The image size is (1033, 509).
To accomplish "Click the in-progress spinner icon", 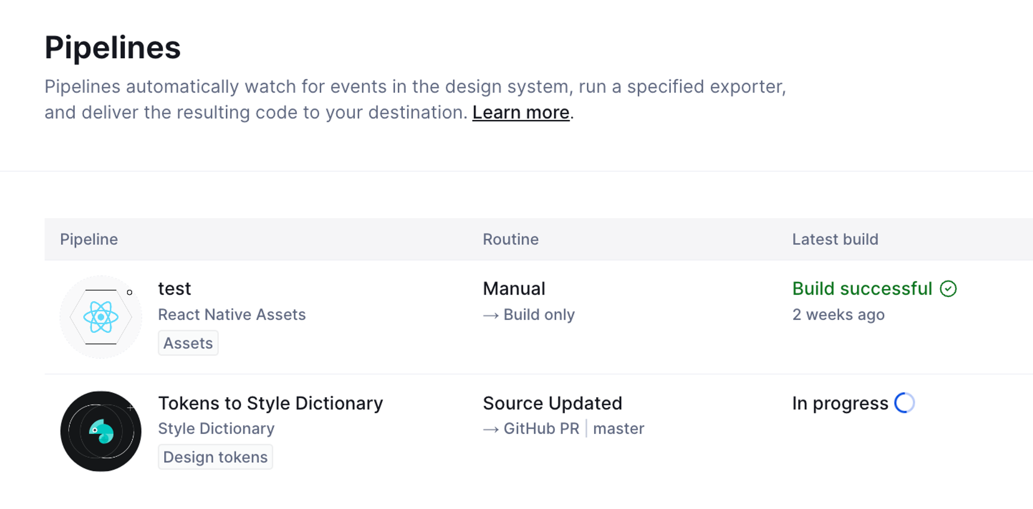I will [x=904, y=403].
